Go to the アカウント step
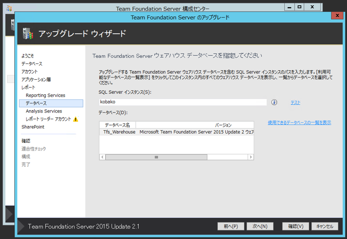This screenshot has height=239, width=347. [x=29, y=72]
